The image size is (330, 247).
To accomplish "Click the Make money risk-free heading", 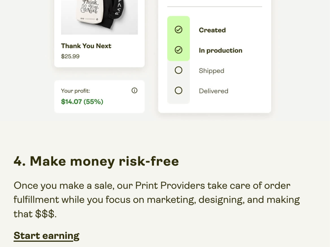I will pyautogui.click(x=96, y=161).
